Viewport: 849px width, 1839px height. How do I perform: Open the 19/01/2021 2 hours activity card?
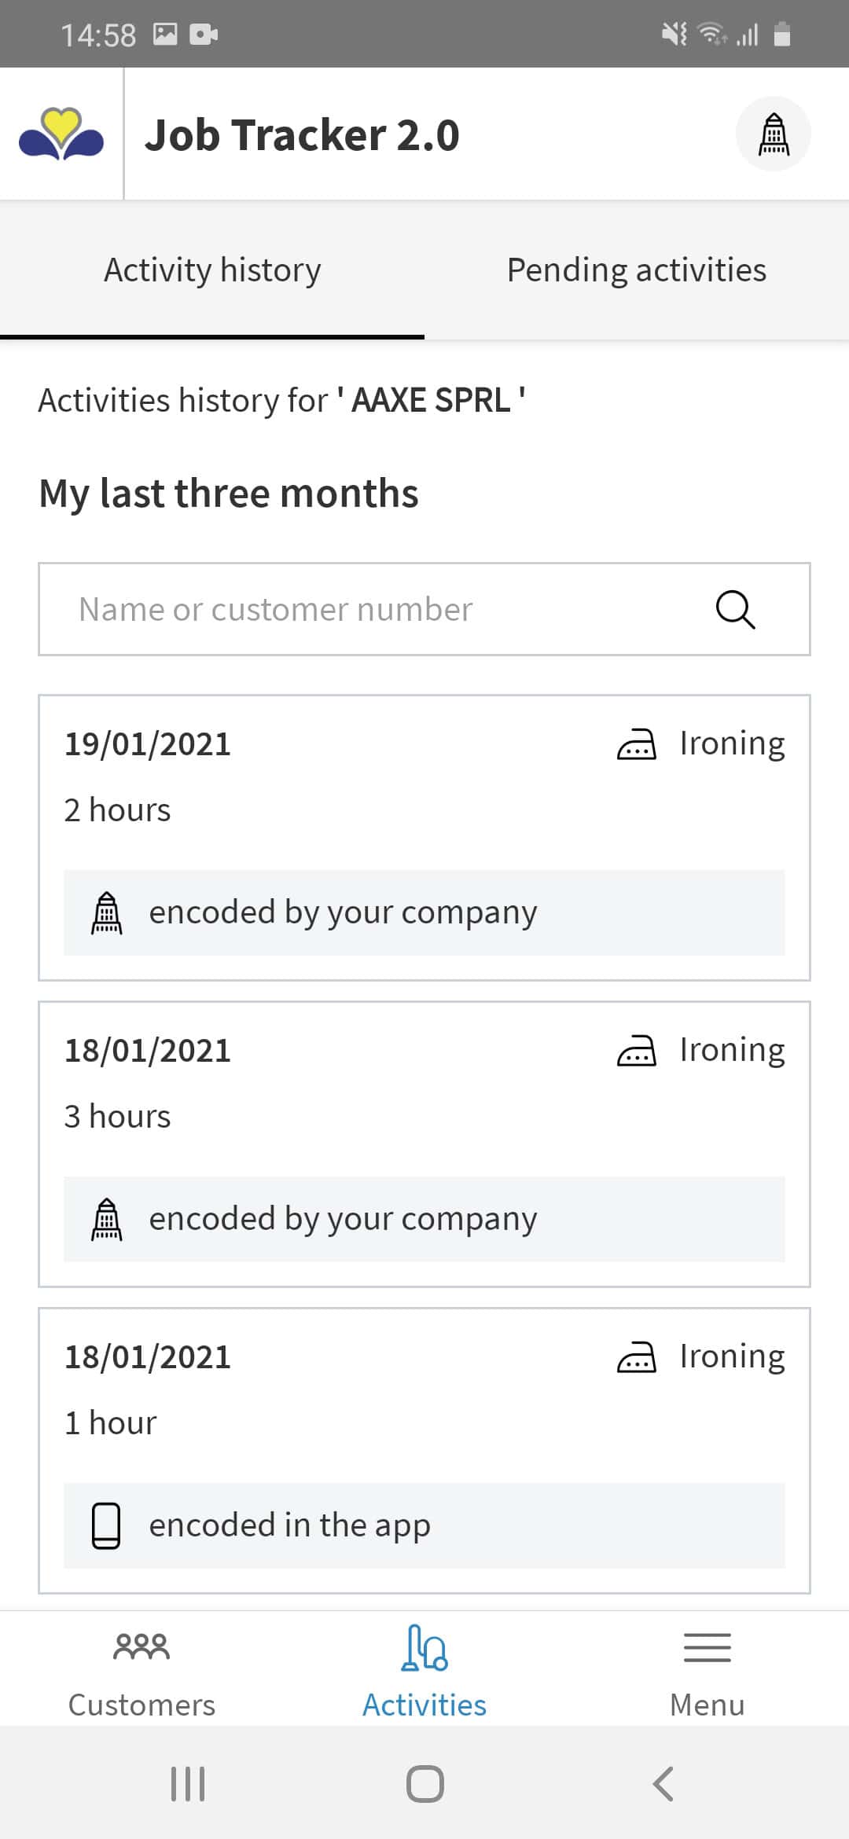tap(424, 838)
